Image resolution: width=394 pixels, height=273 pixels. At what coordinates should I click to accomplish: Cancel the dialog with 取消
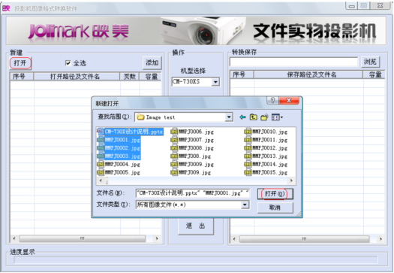[275, 208]
